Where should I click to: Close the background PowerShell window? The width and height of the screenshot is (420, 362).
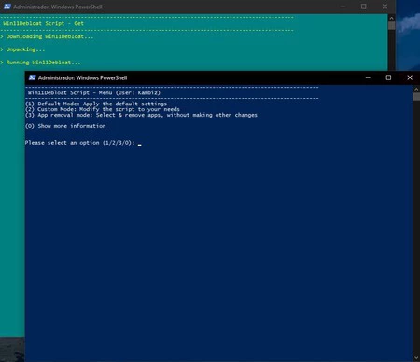pos(385,7)
